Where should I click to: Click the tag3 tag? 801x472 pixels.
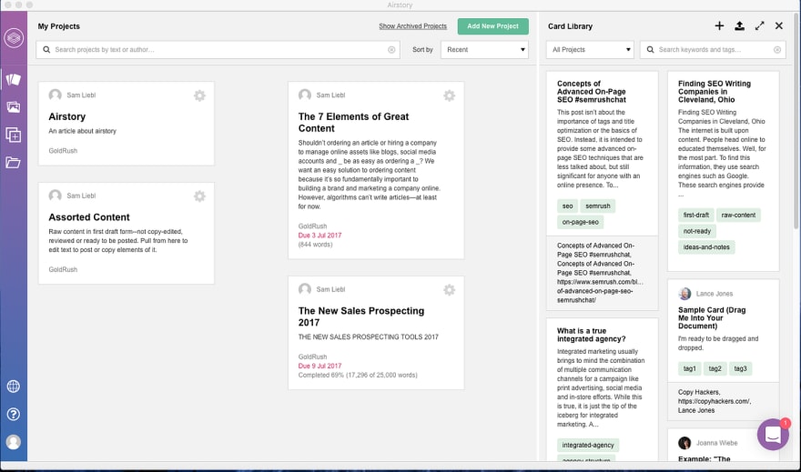(740, 368)
